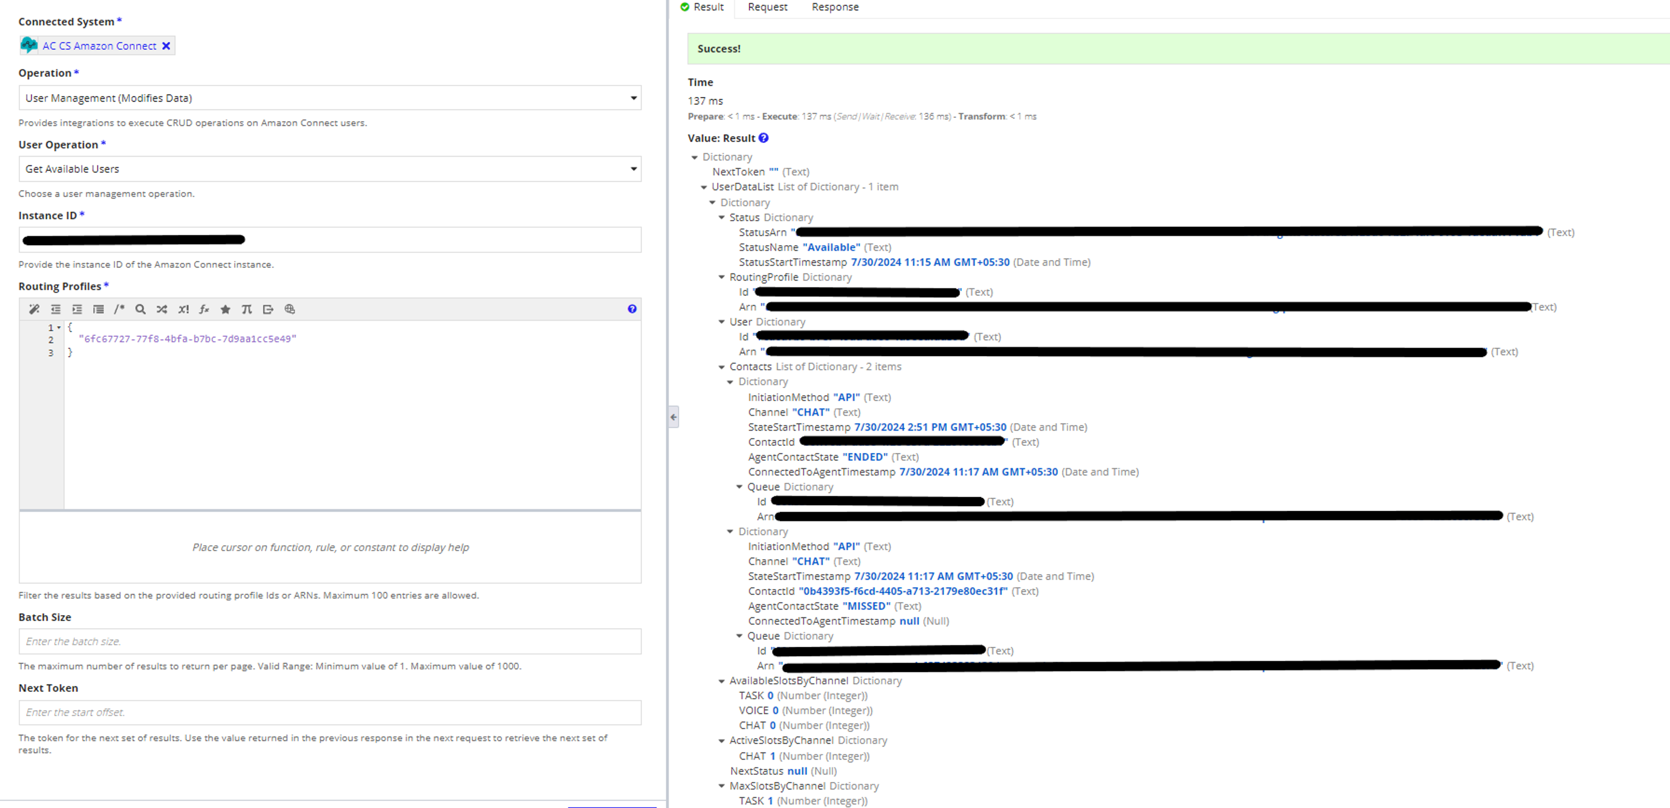1670x808 pixels.
Task: Click into Routing Profiles expression editor
Action: [x=352, y=415]
